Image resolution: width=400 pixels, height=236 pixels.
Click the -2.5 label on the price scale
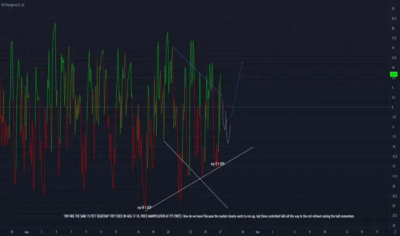(394, 117)
